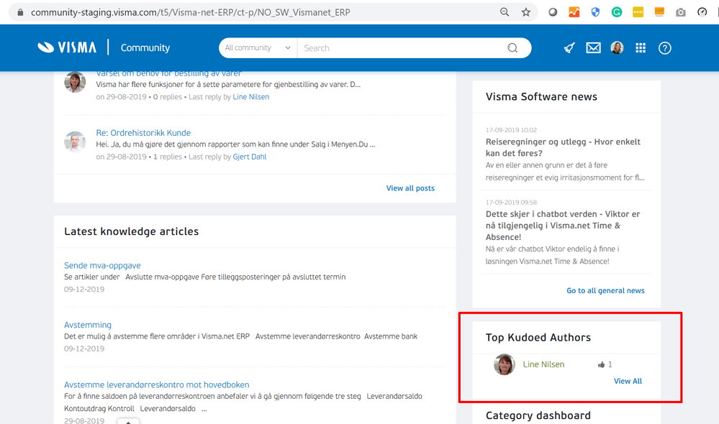
Task: Open the green Grammarly extension icon
Action: tap(617, 12)
